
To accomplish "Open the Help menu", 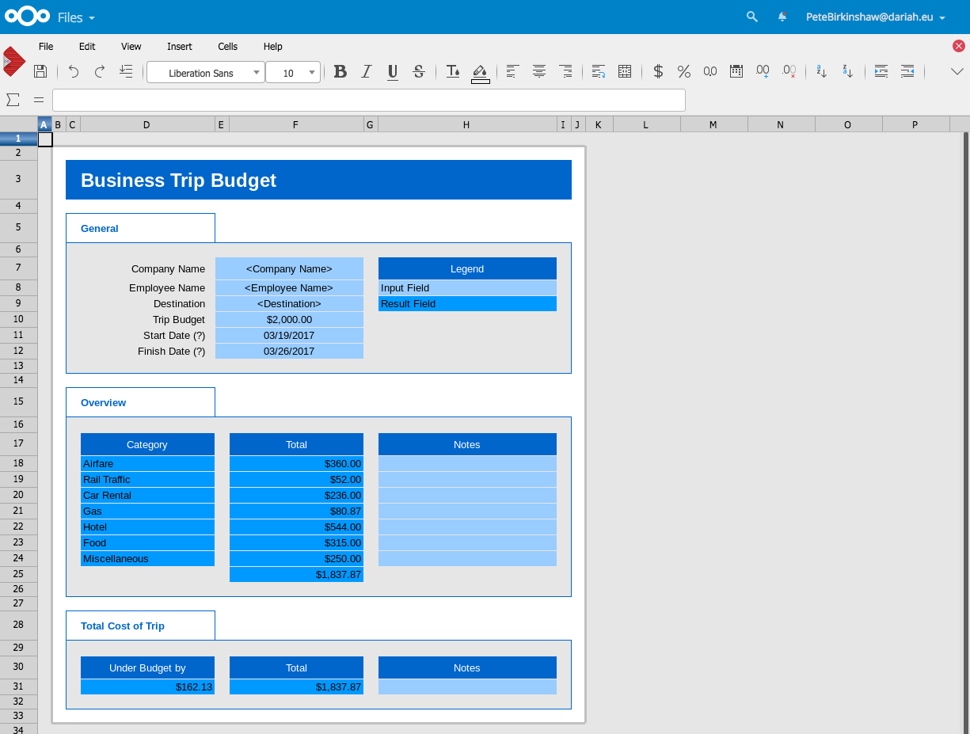I will coord(273,47).
